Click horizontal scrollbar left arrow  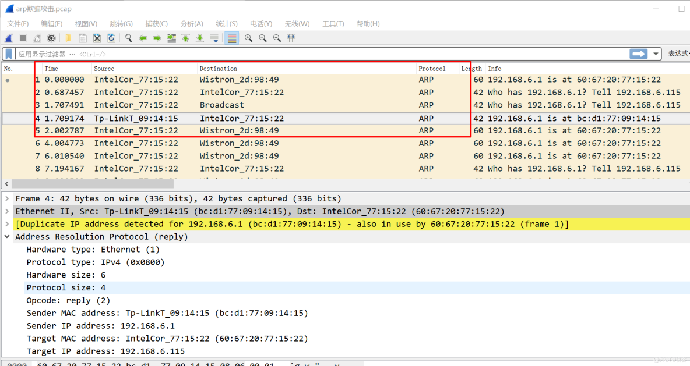[x=6, y=184]
